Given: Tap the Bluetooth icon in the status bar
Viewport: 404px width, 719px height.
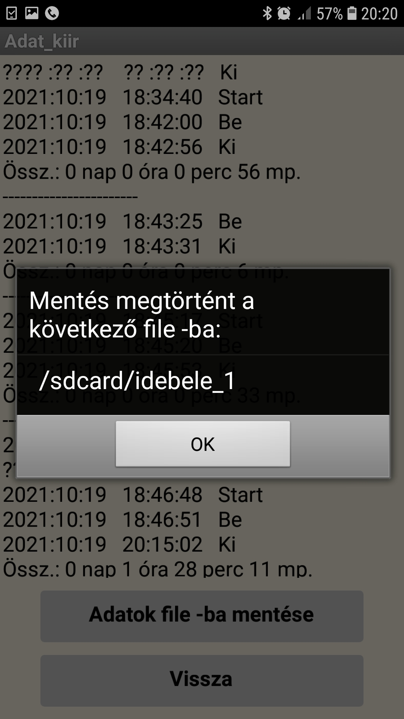Looking at the screenshot, I should click(267, 13).
